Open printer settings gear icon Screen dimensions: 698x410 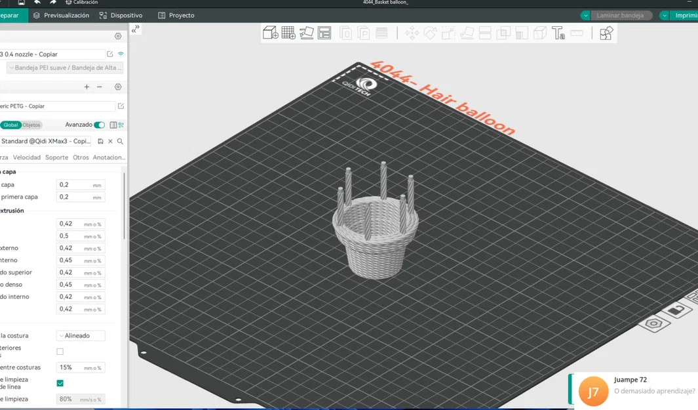[118, 36]
